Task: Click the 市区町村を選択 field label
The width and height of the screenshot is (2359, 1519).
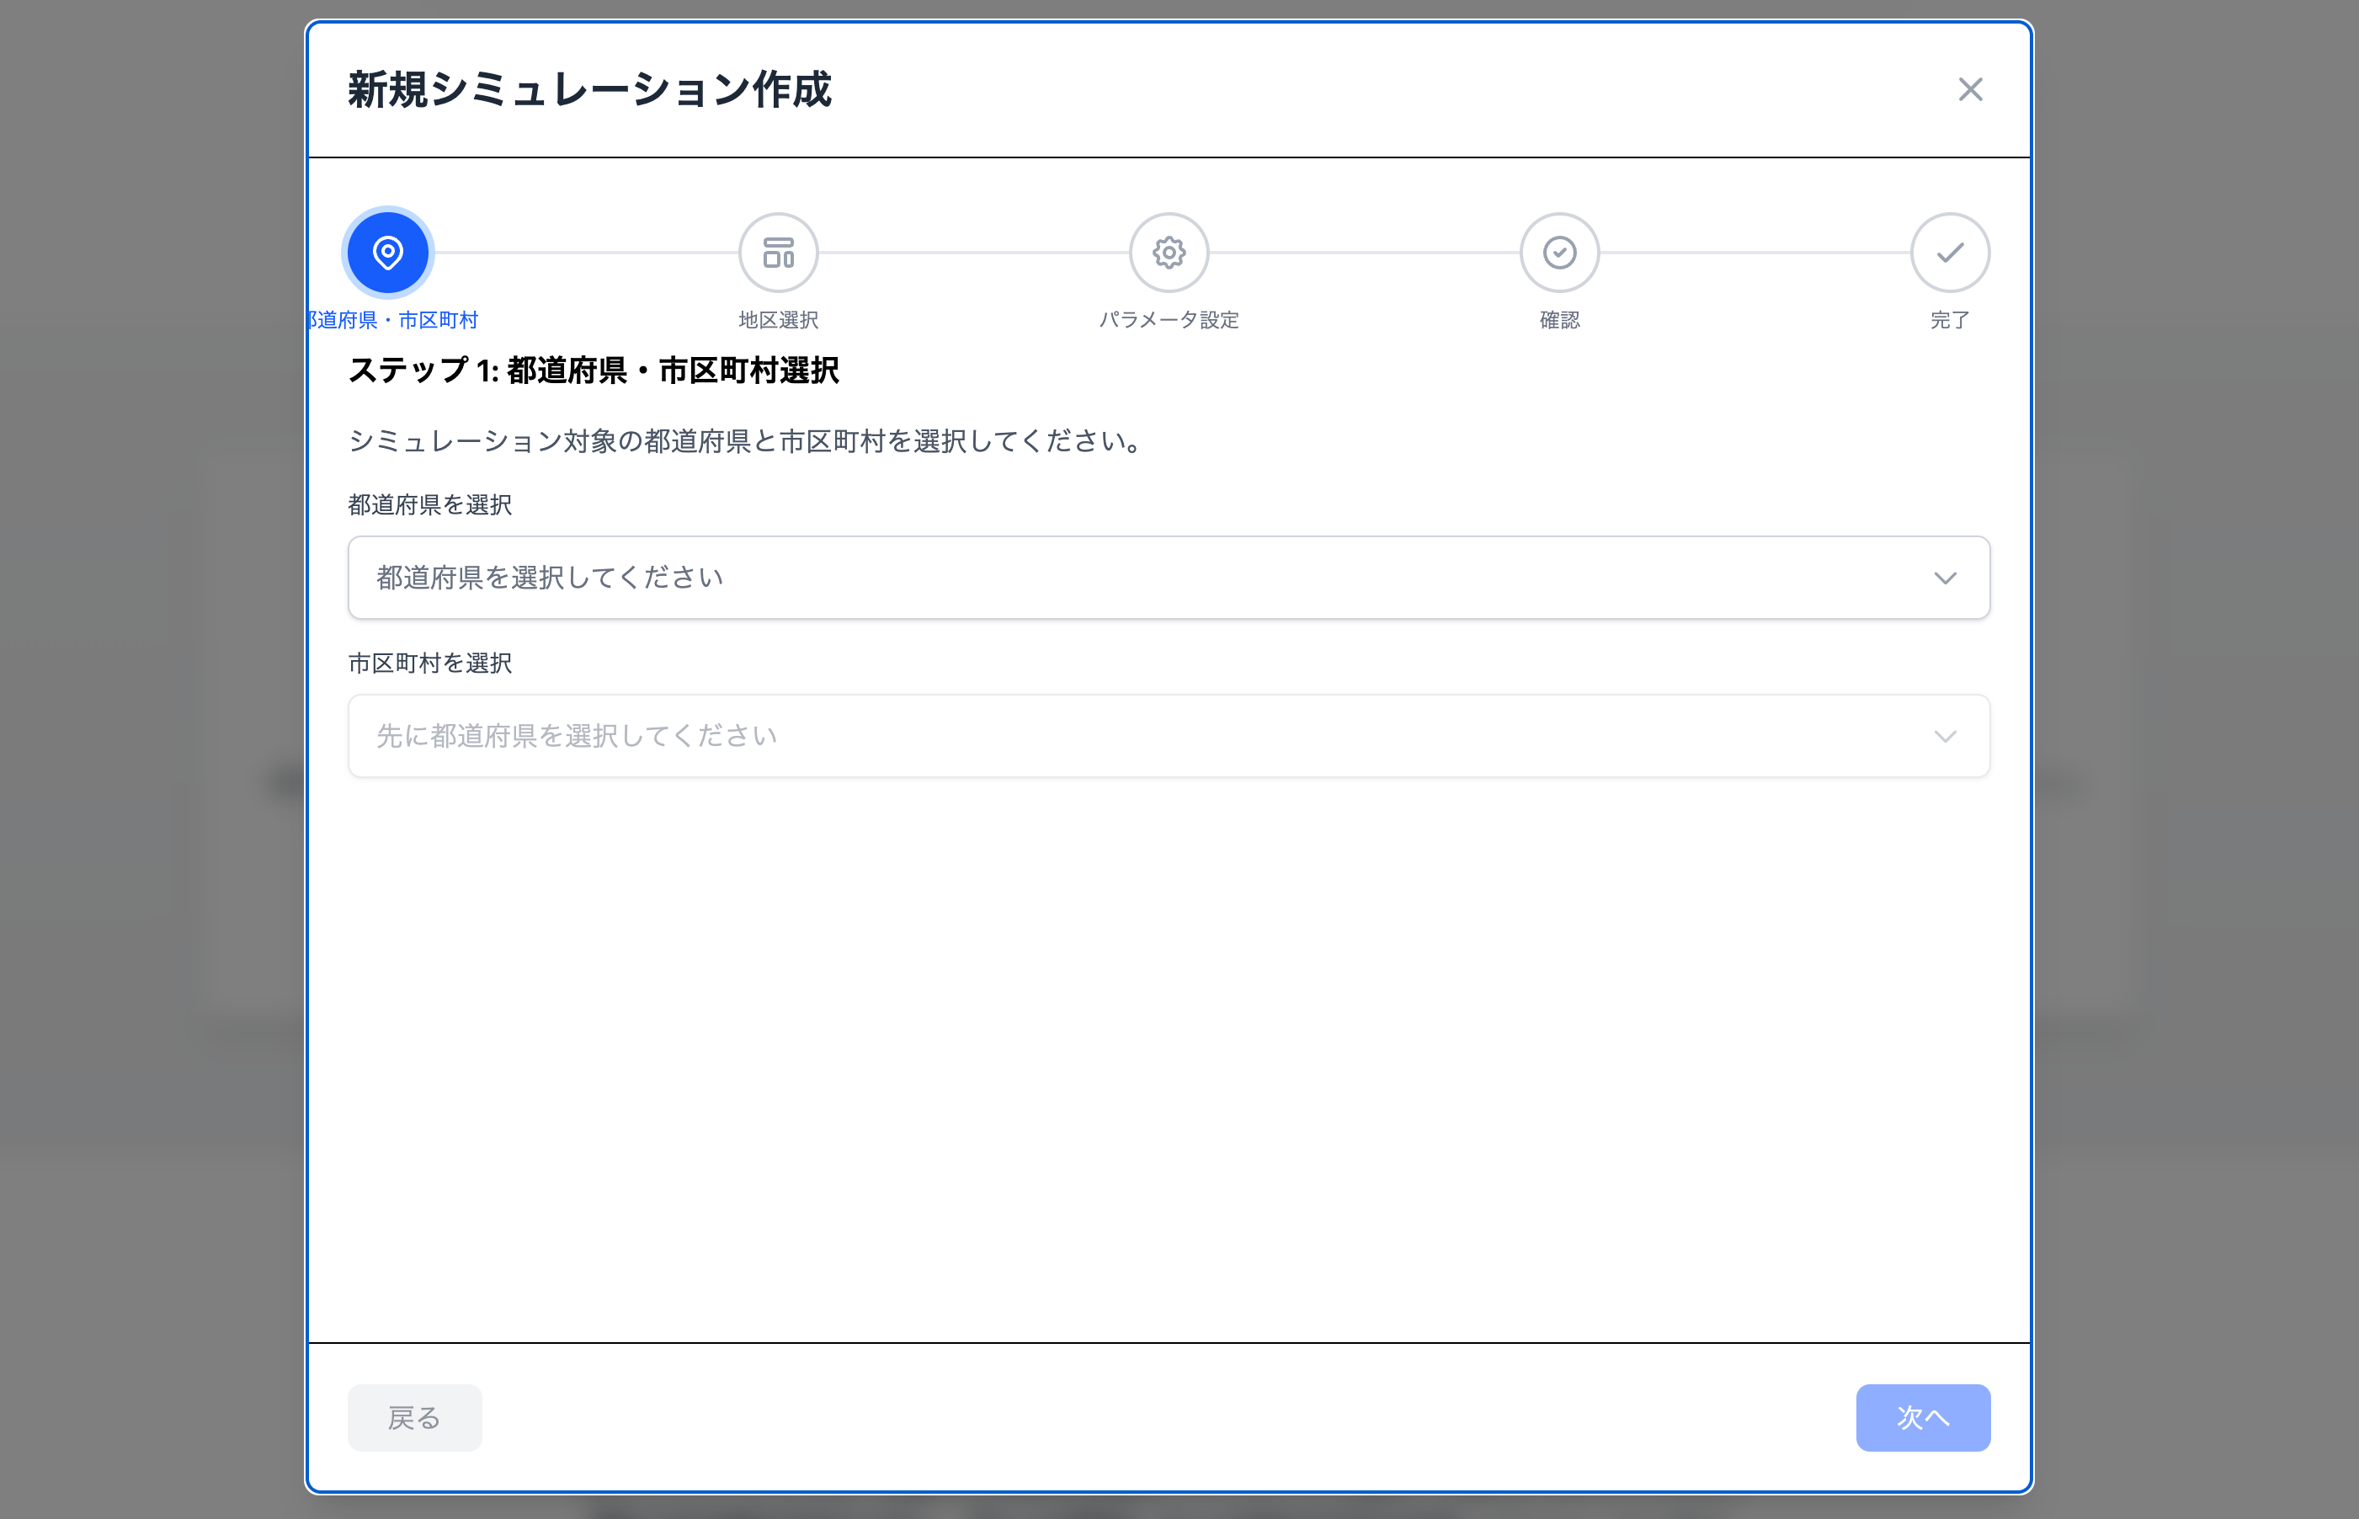Action: click(430, 663)
